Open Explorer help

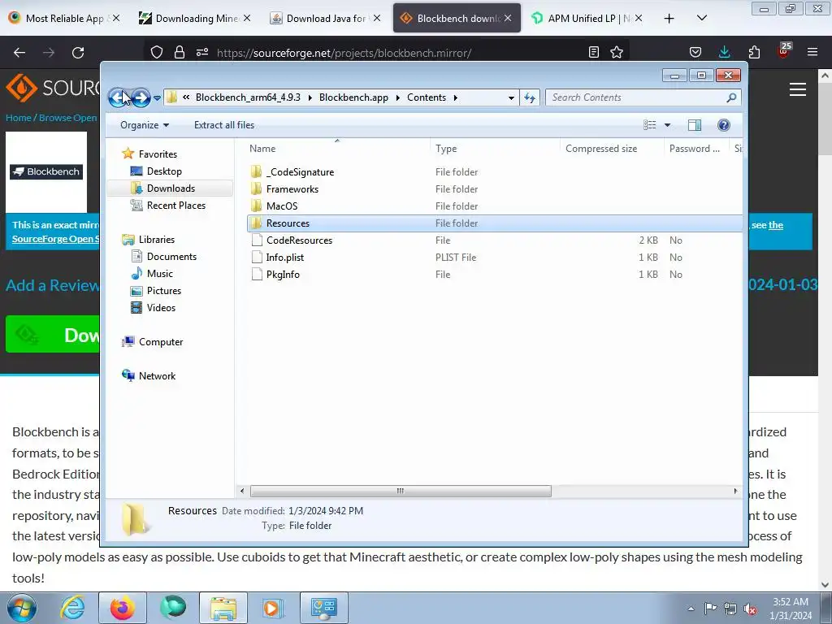click(723, 125)
